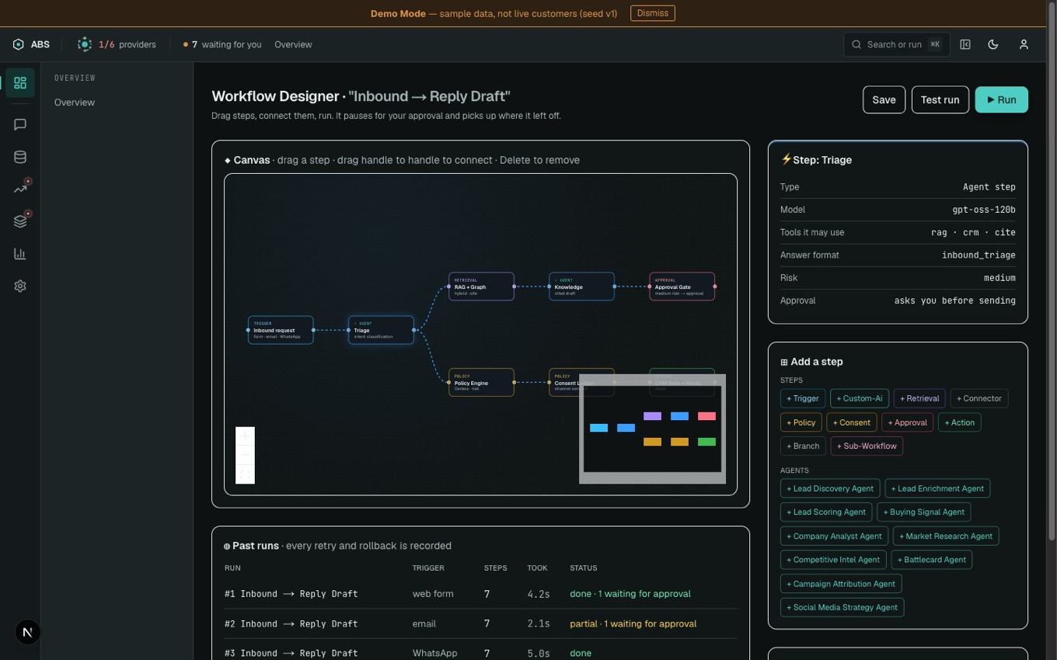The height and width of the screenshot is (660, 1057).
Task: Open the settings gear icon in sidebar
Action: (20, 286)
